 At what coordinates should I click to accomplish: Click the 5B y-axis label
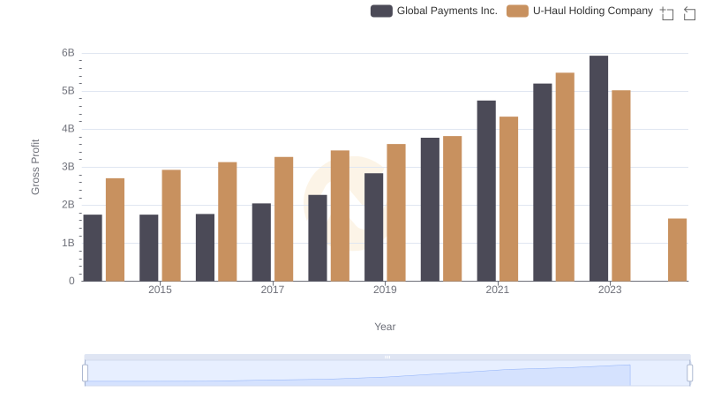click(68, 91)
